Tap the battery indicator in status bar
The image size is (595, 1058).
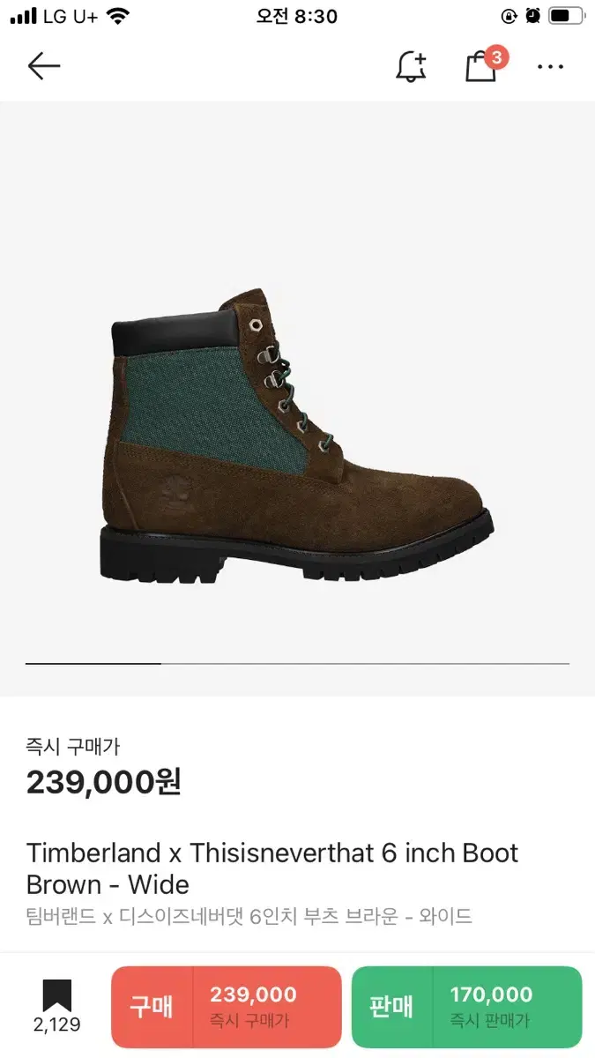click(x=566, y=16)
